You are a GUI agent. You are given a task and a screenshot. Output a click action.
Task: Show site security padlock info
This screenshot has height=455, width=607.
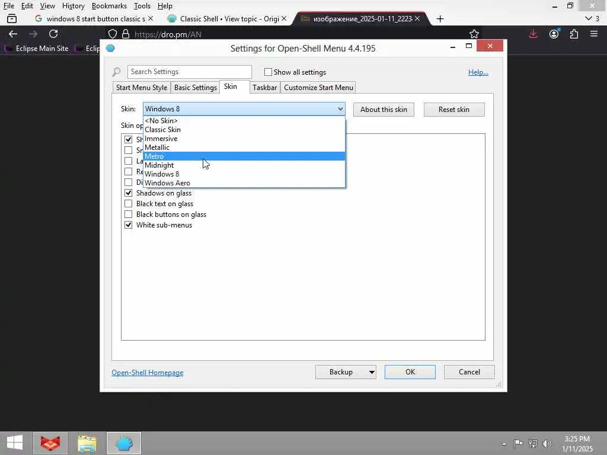126,34
